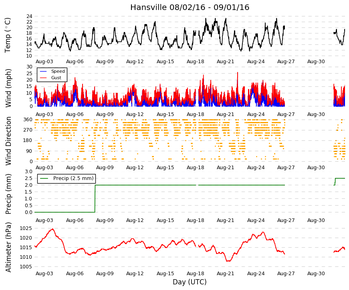The width and height of the screenshot is (349, 290).
Task: Click the Aug-27 tick under precip chart
Action: (286, 220)
